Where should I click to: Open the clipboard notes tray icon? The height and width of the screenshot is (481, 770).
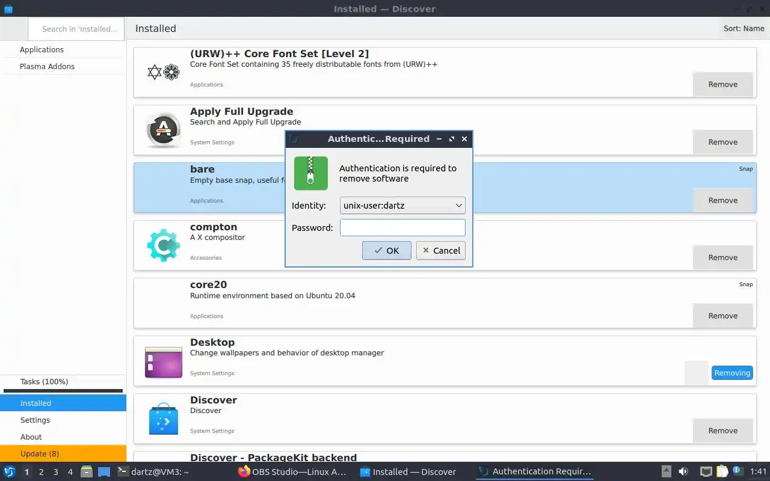tap(722, 471)
